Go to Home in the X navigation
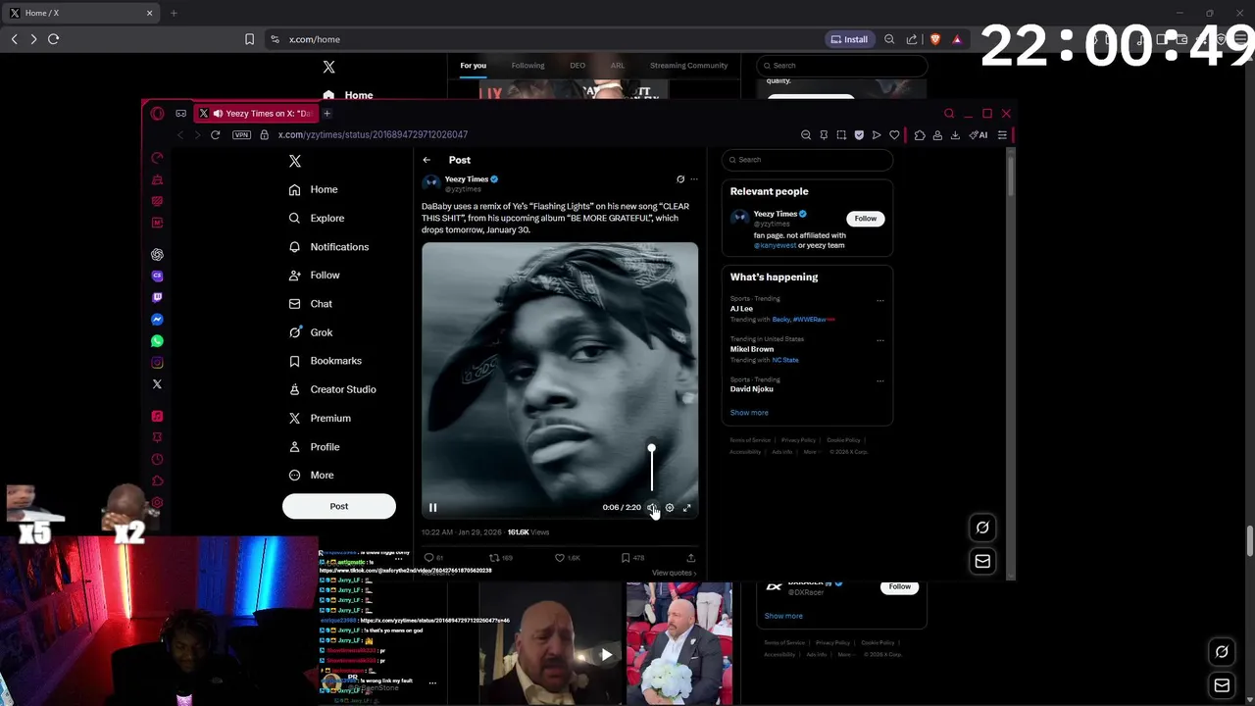Image resolution: width=1255 pixels, height=706 pixels. click(313, 189)
